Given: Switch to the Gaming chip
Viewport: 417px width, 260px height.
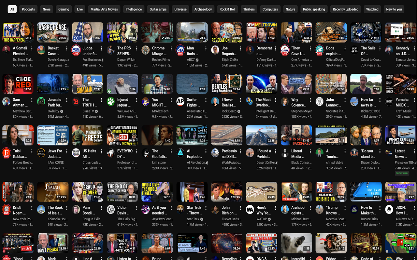Looking at the screenshot, I should pyautogui.click(x=64, y=9).
